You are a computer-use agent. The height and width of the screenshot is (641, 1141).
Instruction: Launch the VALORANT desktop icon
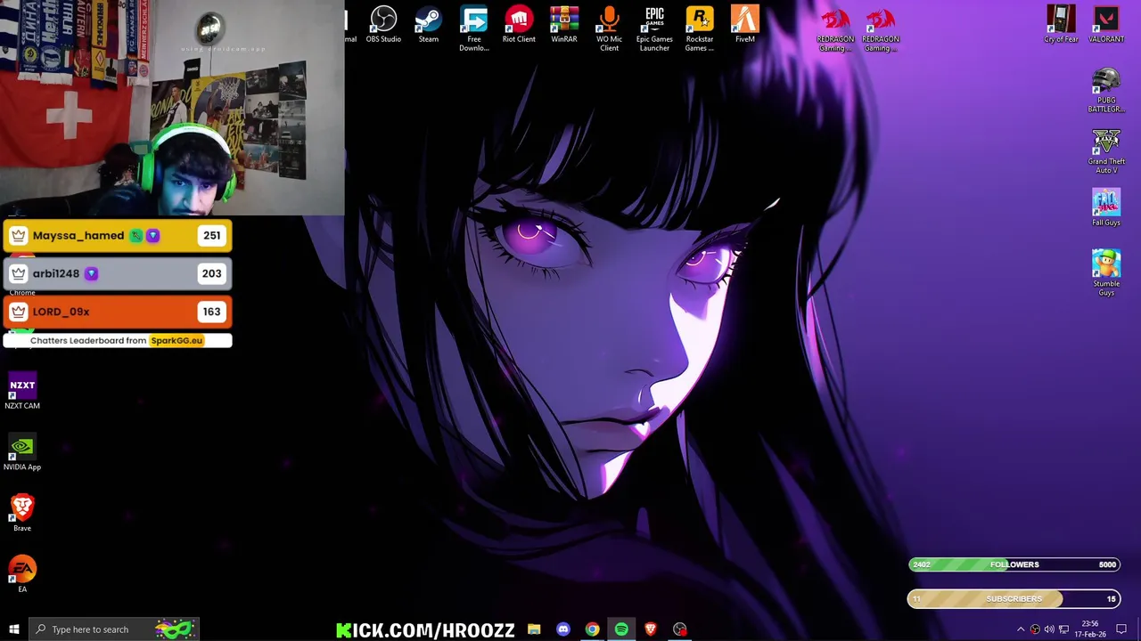click(1106, 25)
